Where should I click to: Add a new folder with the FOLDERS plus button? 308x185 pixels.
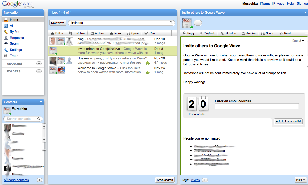coord(39,71)
